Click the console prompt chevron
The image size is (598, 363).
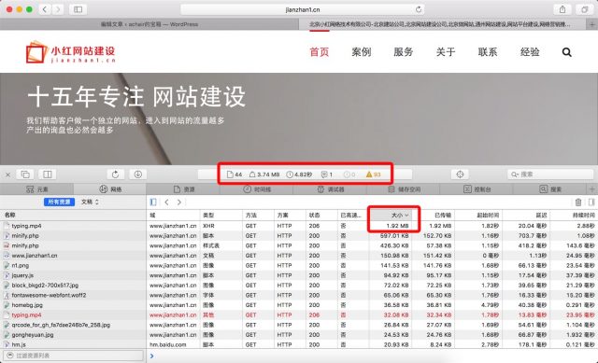pos(151,356)
